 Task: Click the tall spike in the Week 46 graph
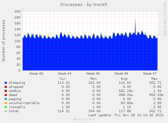(135, 26)
